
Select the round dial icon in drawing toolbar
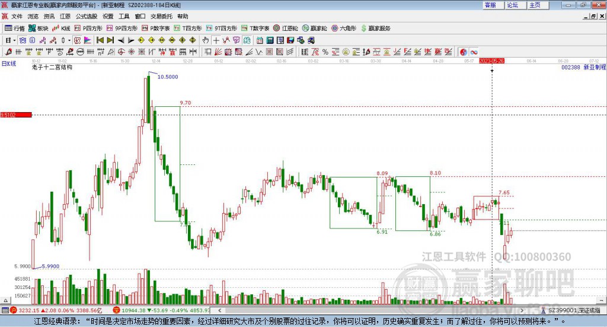click(81, 52)
